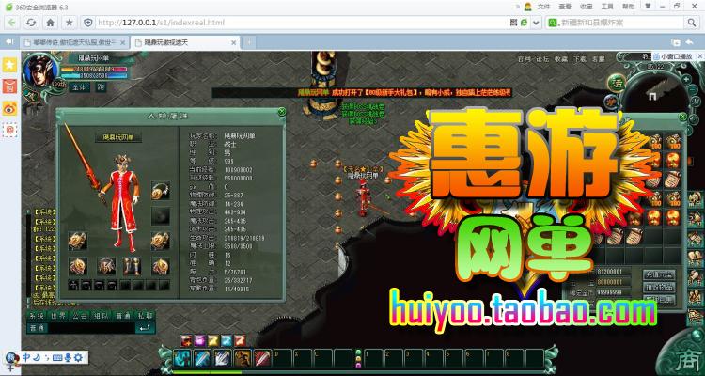The height and width of the screenshot is (376, 705).
Task: Close the first browser tab
Action: 122,42
